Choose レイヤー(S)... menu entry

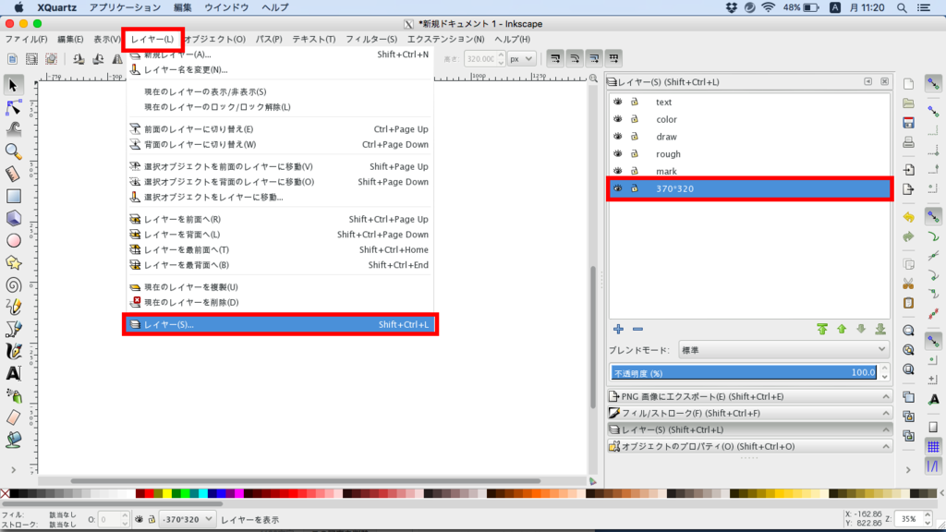click(281, 324)
